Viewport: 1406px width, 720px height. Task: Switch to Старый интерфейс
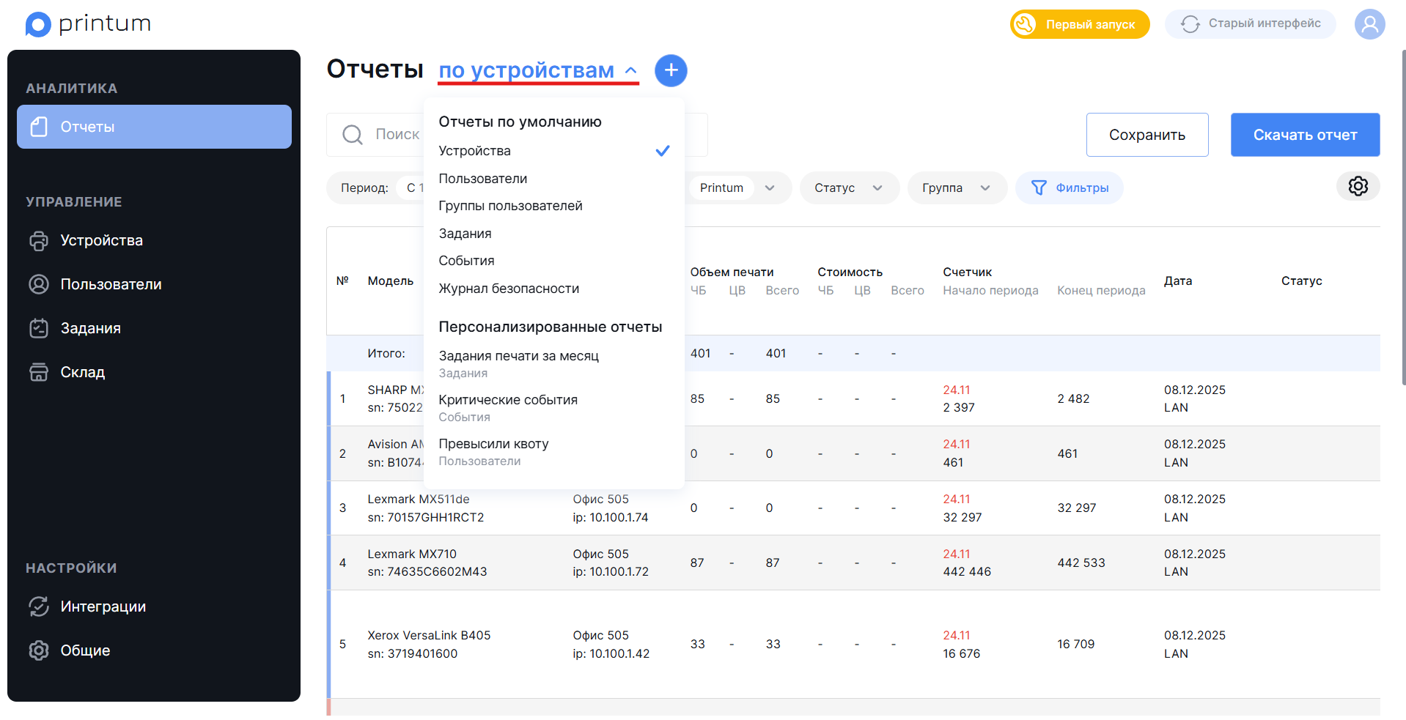(x=1250, y=24)
